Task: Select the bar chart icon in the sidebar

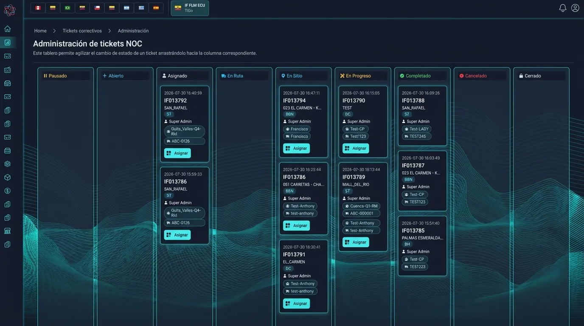Action: coord(7,42)
